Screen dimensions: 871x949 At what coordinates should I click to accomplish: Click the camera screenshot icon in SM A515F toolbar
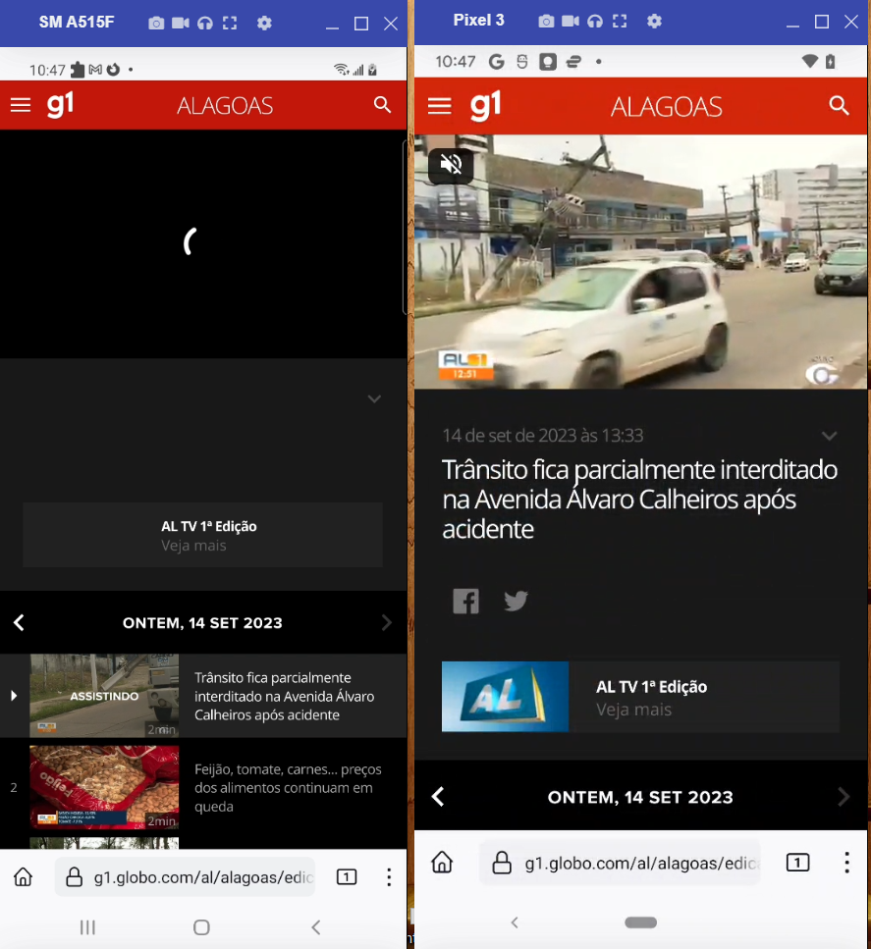[155, 23]
